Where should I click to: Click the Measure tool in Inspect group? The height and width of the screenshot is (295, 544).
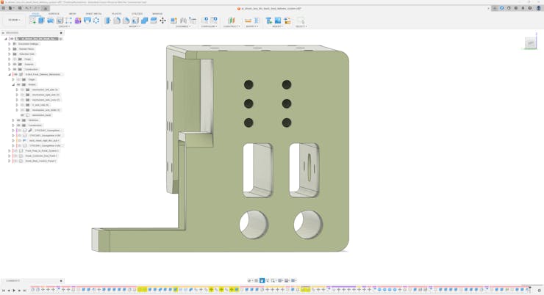coord(248,21)
